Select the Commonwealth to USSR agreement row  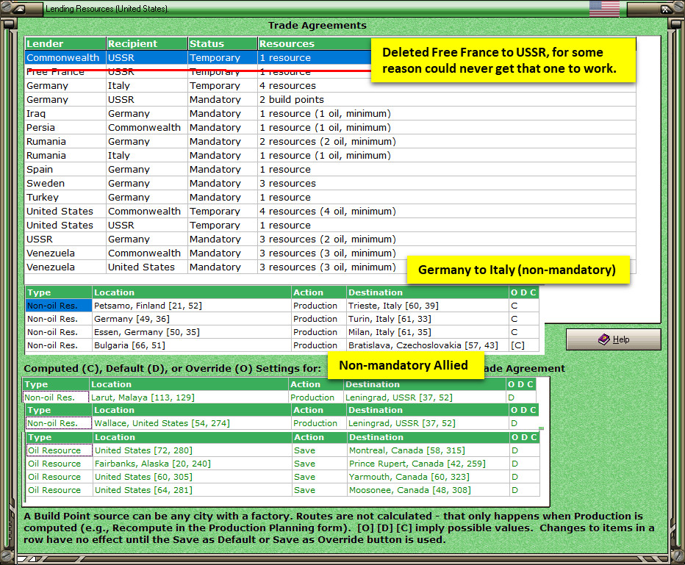[198, 57]
